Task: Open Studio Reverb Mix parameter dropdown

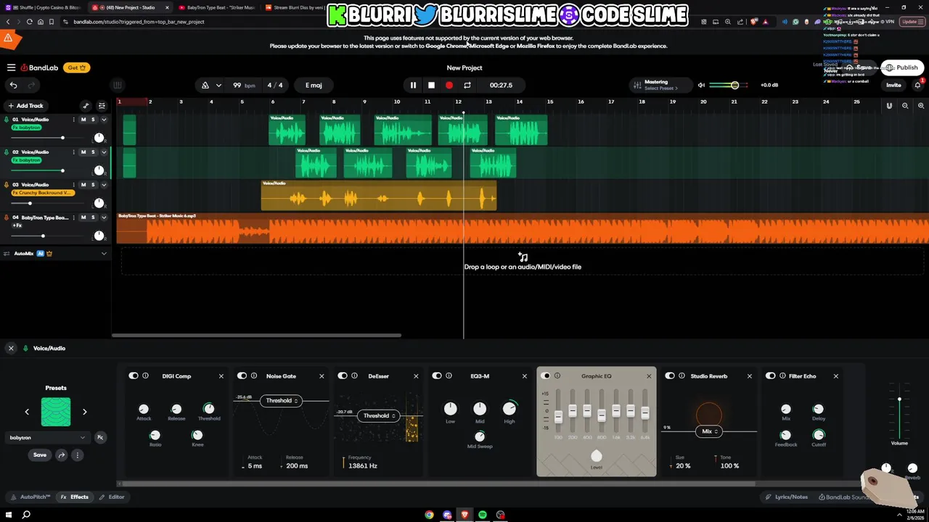Action: tap(708, 431)
